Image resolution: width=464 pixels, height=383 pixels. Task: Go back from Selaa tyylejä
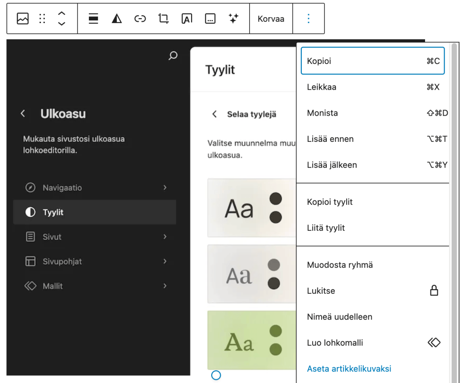coord(214,114)
